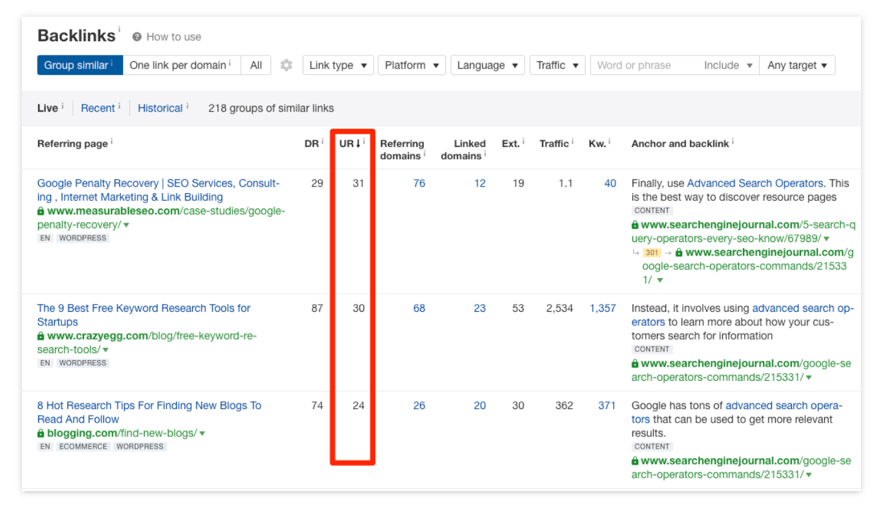Viewport: 879px width, 506px height.
Task: Click the question mark beside How to use
Action: pos(137,37)
